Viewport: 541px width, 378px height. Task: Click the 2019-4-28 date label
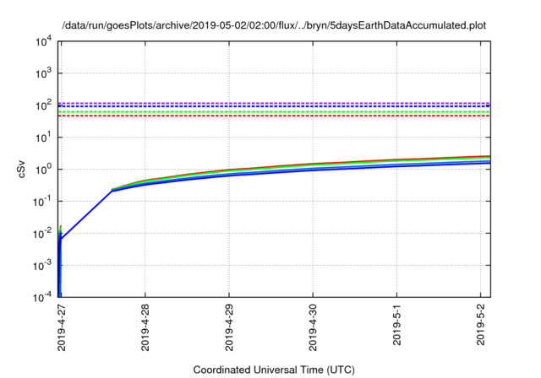coord(145,327)
